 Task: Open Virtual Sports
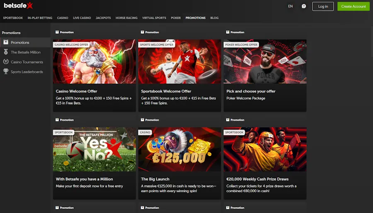click(154, 18)
